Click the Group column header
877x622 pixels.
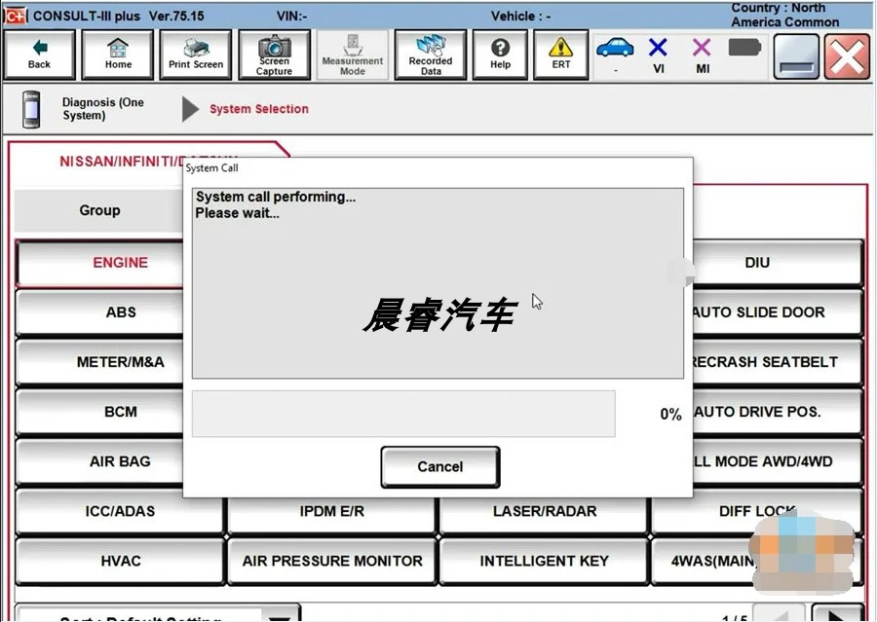point(99,210)
